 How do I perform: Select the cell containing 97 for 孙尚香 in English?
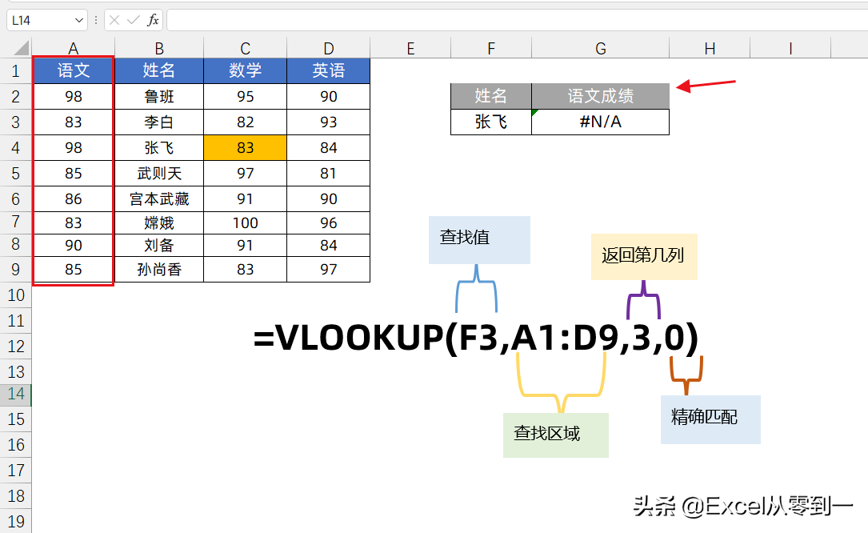point(328,270)
